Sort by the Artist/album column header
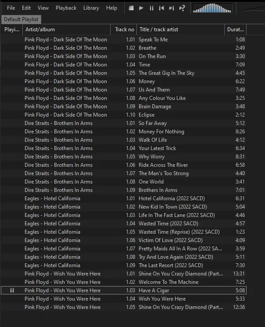 [67, 29]
